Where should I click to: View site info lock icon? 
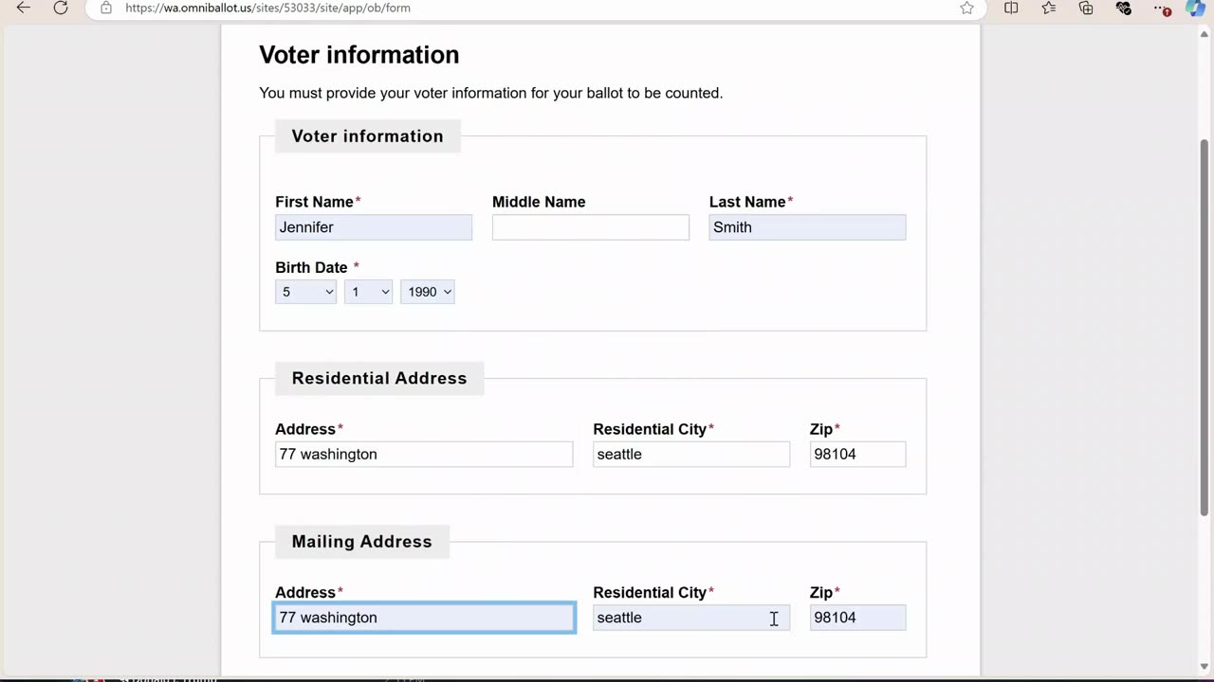(106, 8)
